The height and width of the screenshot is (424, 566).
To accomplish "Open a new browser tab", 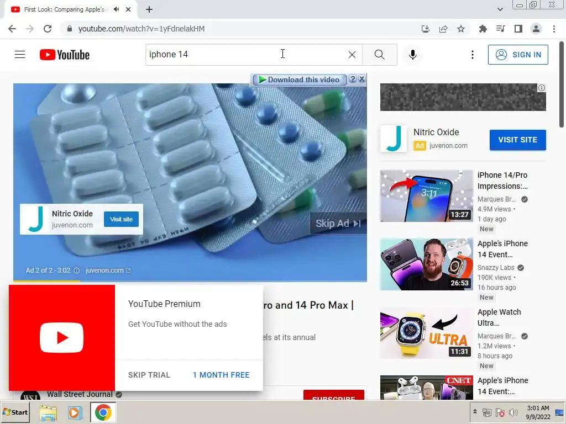I will click(149, 9).
